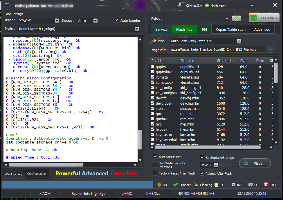Image resolution: width=283 pixels, height=200 pixels.
Task: Click the eMMC status bar entry
Action: click(127, 194)
